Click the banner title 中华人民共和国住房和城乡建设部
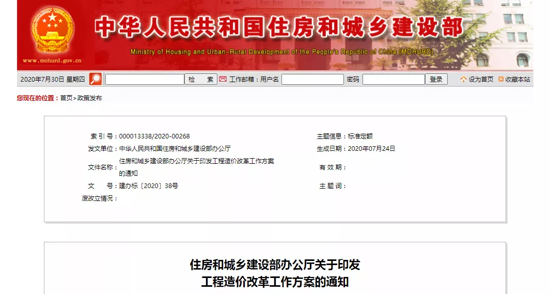 [279, 27]
